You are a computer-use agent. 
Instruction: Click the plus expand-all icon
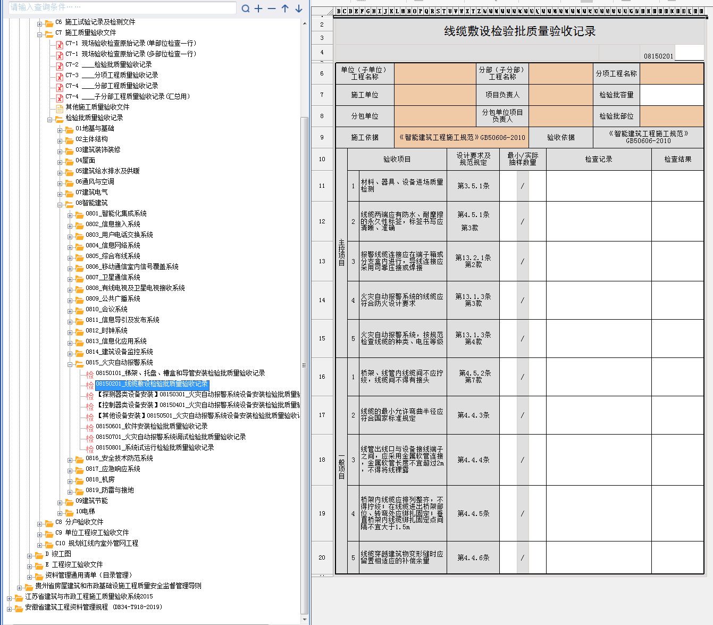coord(258,9)
